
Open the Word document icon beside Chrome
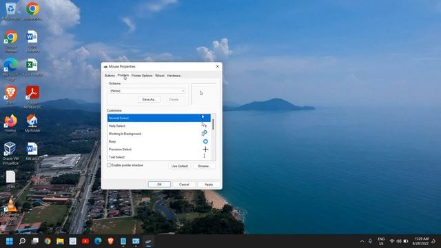click(32, 41)
